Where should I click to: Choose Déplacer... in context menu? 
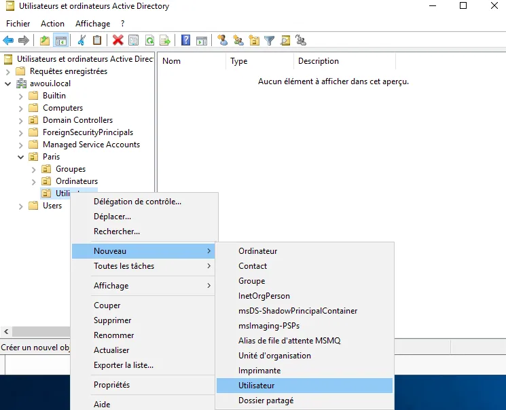pyautogui.click(x=145, y=217)
